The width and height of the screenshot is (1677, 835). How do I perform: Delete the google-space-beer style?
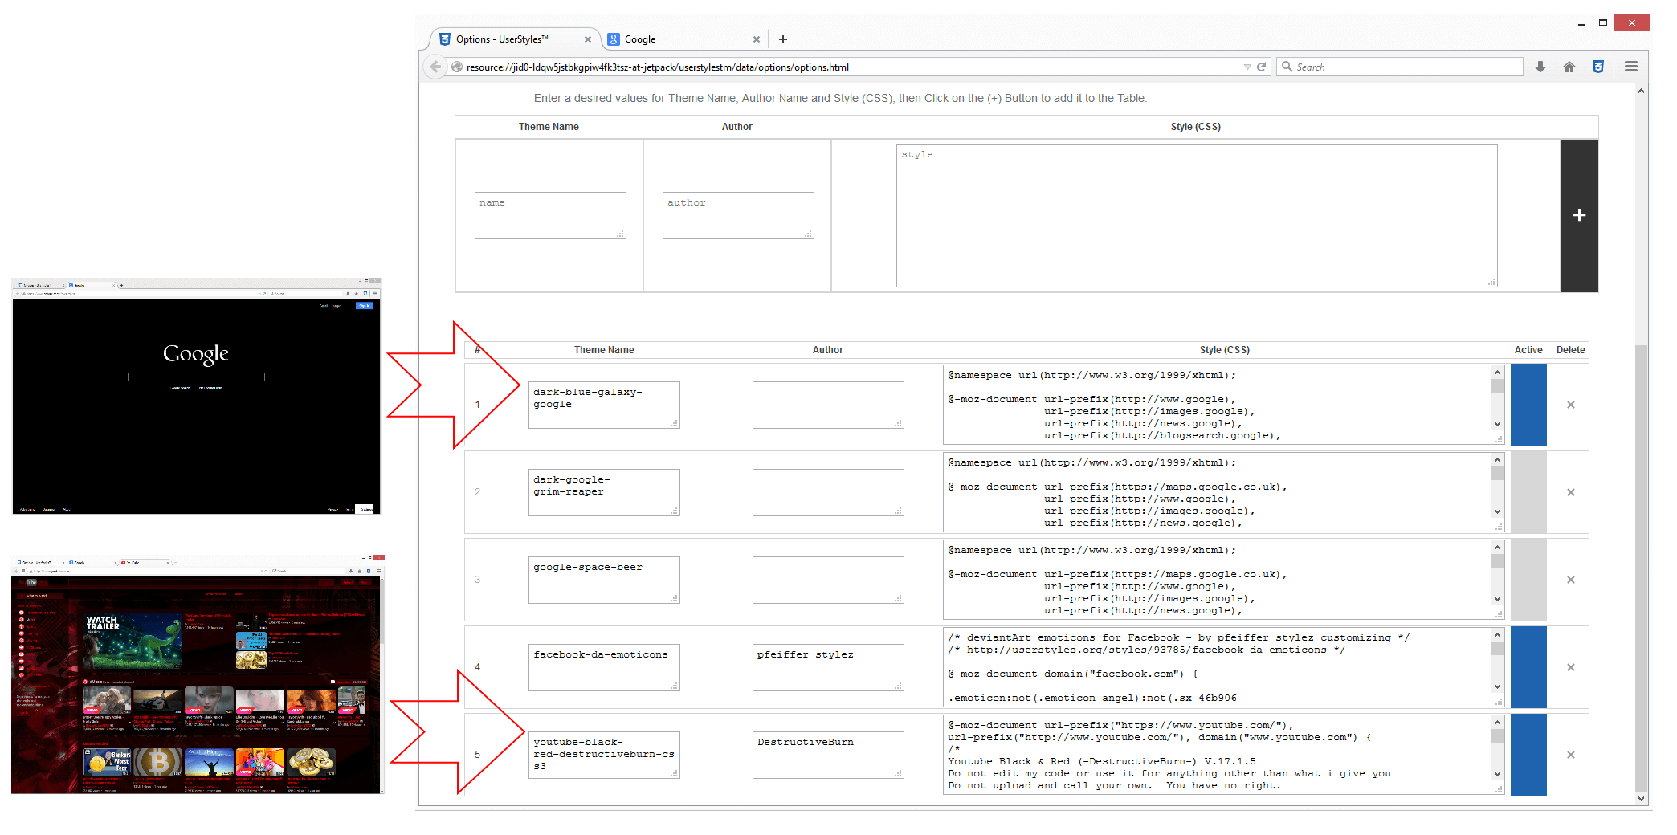coord(1571,580)
